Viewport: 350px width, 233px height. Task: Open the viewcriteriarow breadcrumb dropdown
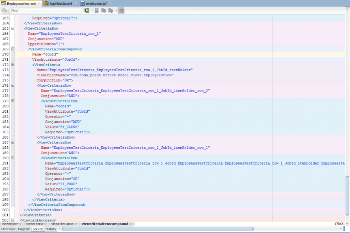pos(76,224)
